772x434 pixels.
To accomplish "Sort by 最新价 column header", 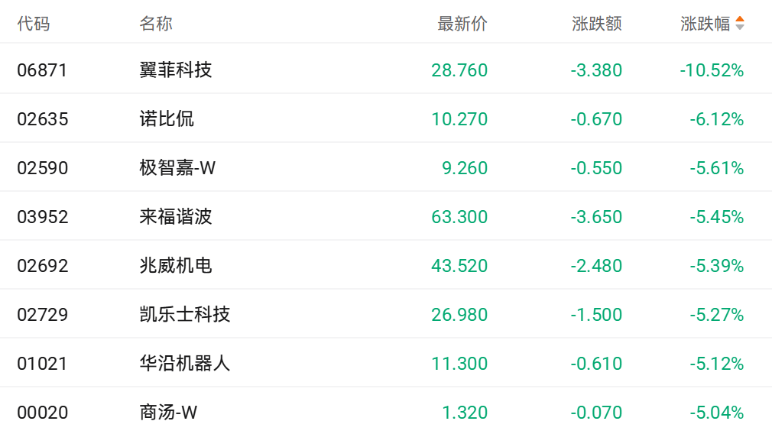I will [462, 23].
